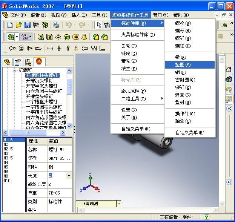The width and height of the screenshot is (235, 222).
Task: Save the part using the floppy disk icon
Action: tap(28, 25)
